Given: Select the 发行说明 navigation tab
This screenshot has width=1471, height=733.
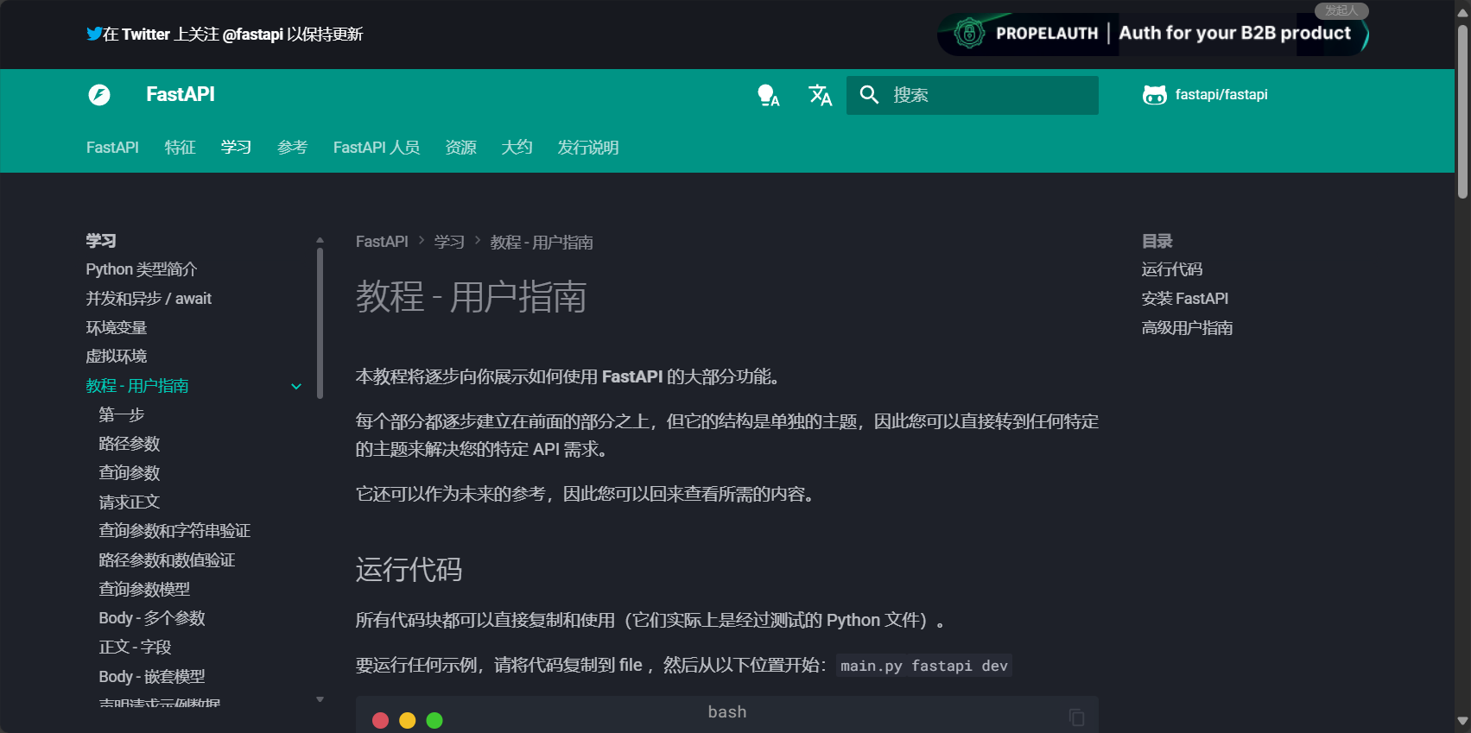Looking at the screenshot, I should pyautogui.click(x=587, y=148).
